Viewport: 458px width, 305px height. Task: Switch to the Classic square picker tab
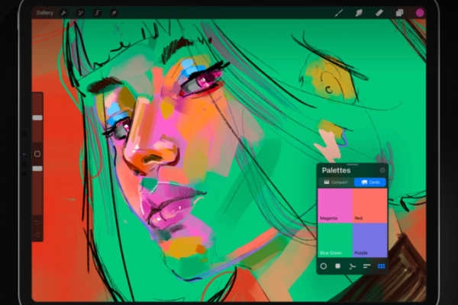[x=338, y=266]
